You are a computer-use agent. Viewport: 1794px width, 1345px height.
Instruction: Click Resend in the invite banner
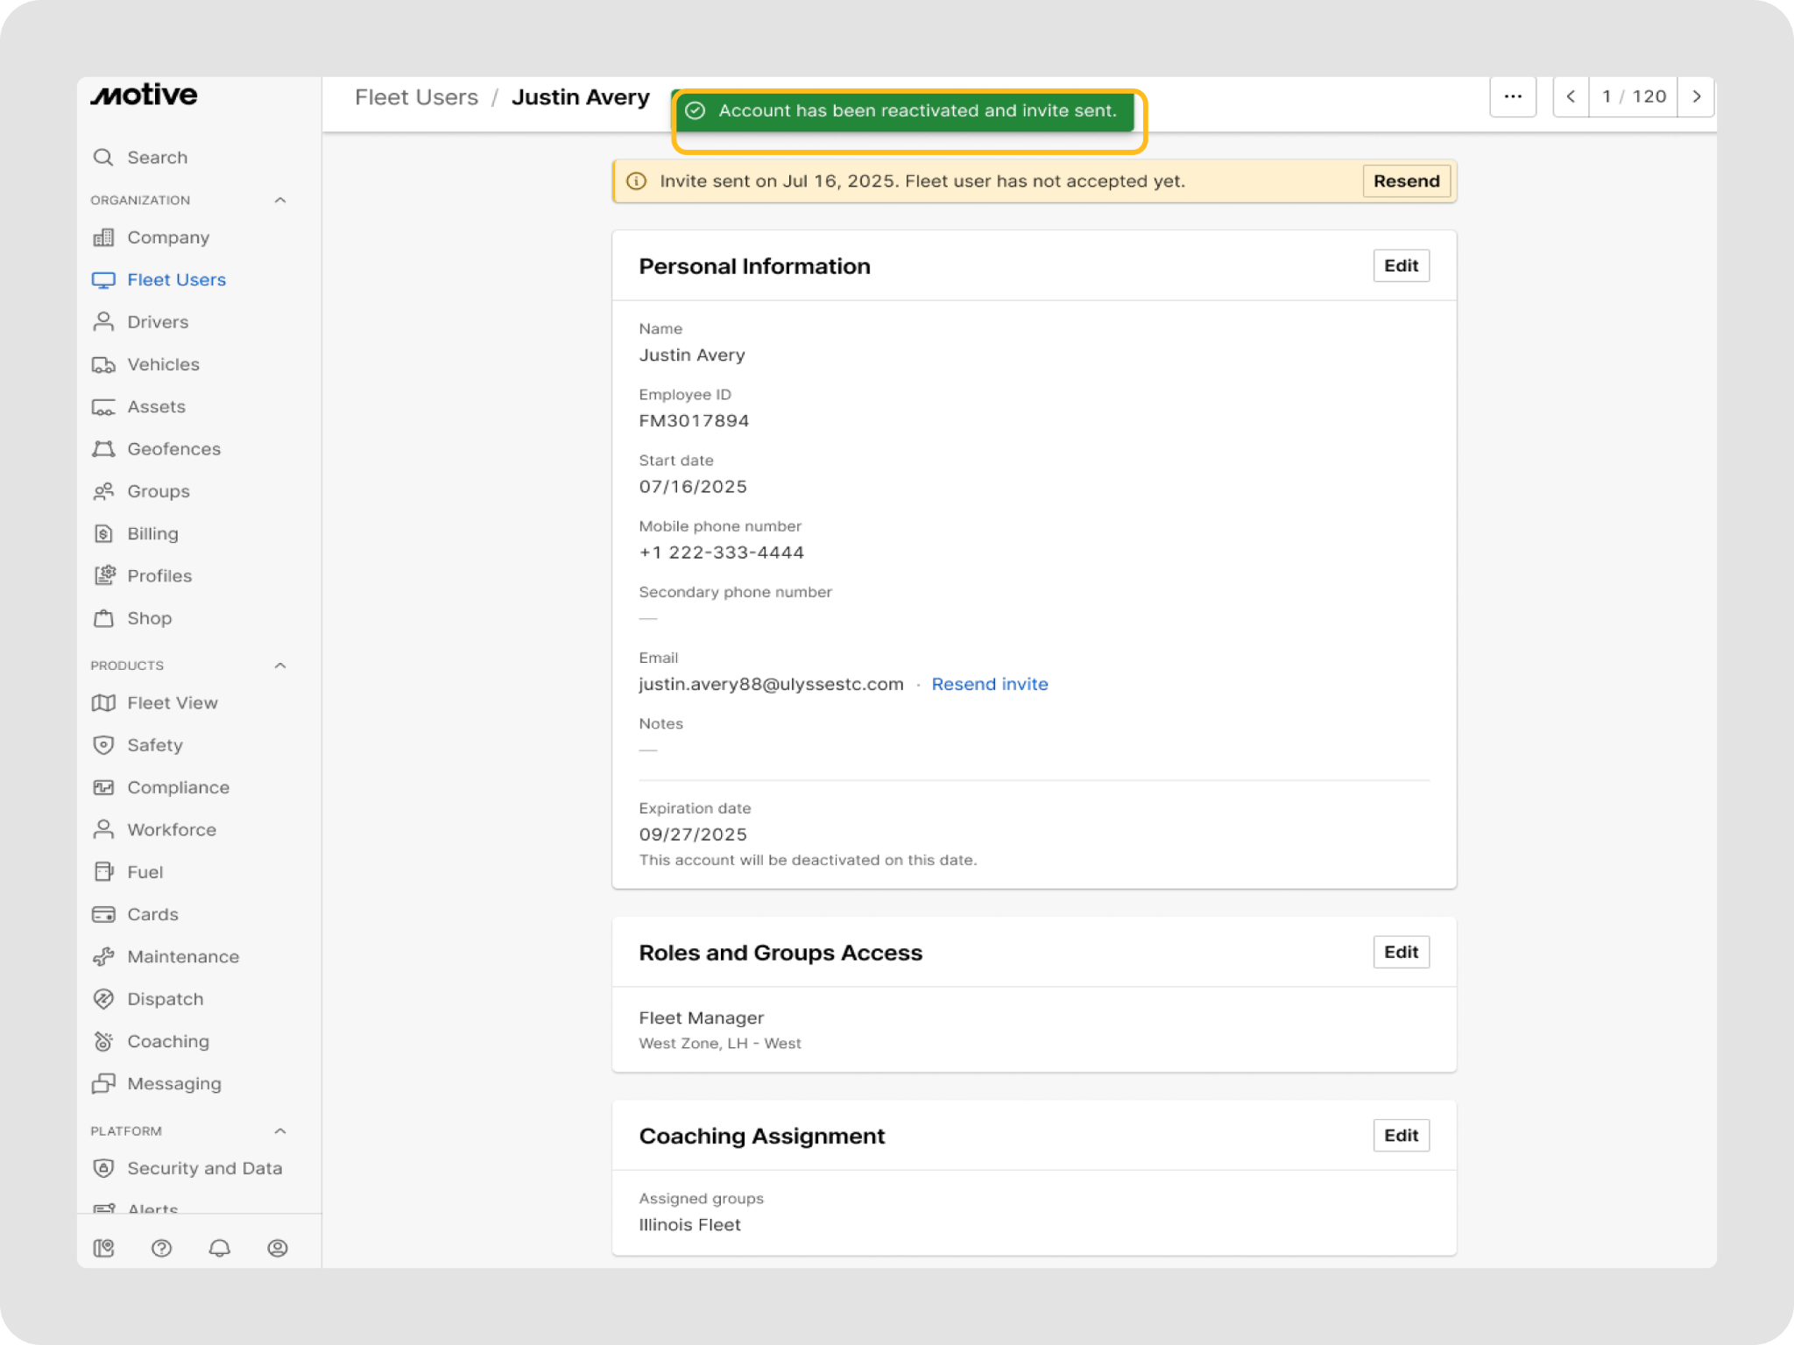(x=1406, y=181)
